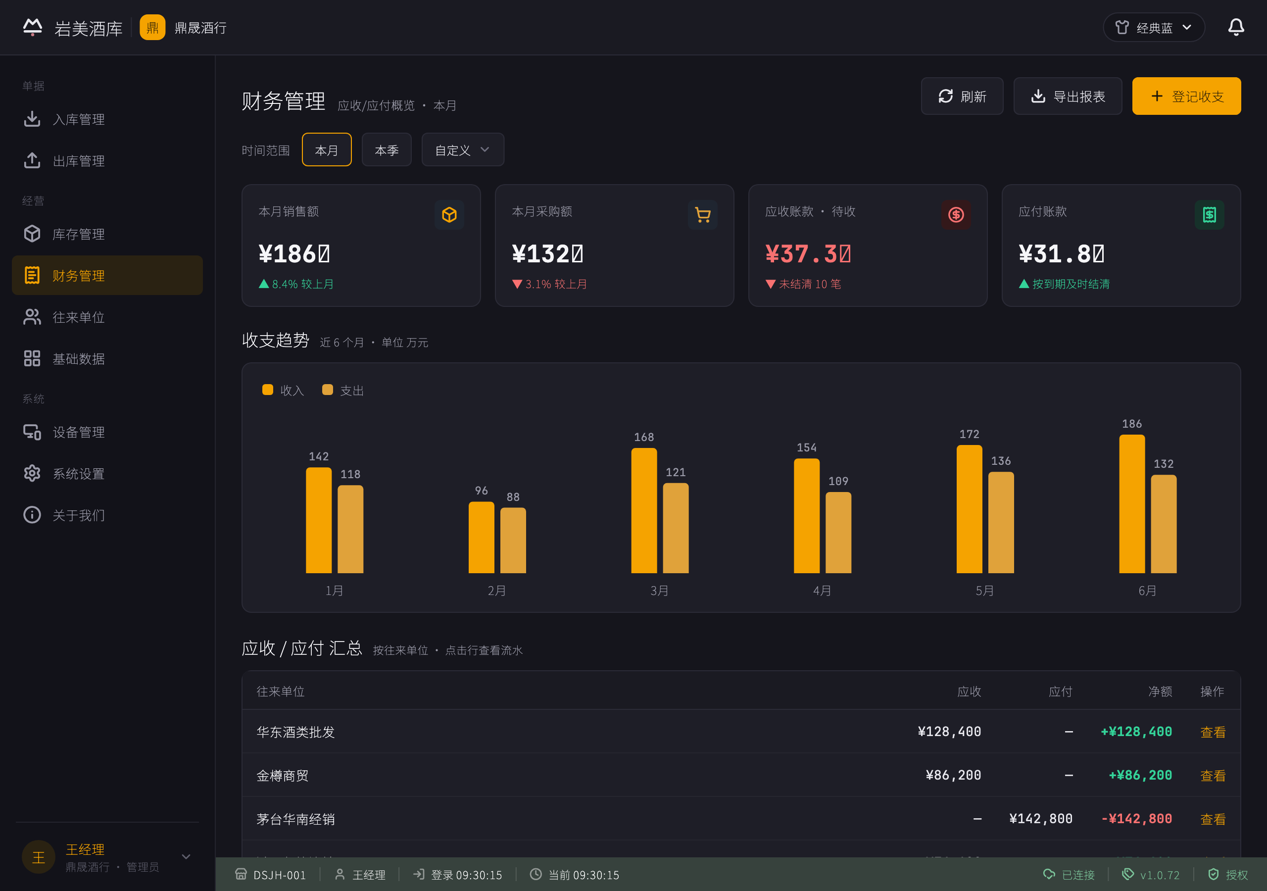Click the version tag icon
This screenshot has height=891, width=1267.
1128,875
